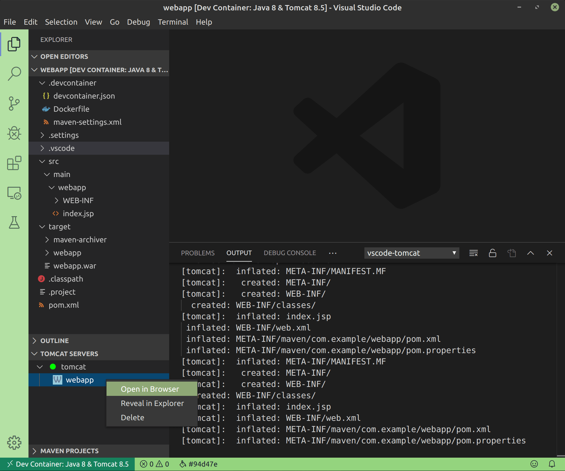The height and width of the screenshot is (471, 565).
Task: Open the Debug menu
Action: pyautogui.click(x=139, y=22)
